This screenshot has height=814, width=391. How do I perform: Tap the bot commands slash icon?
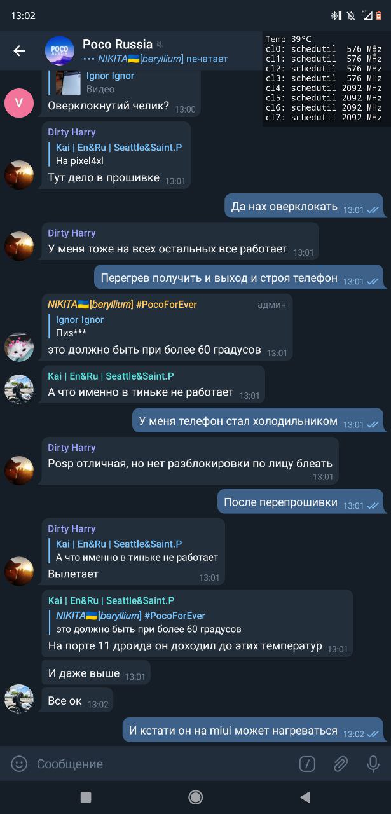(x=307, y=764)
